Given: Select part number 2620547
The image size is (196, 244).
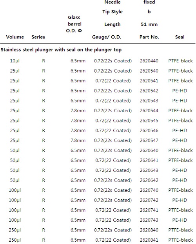Looking at the screenshot, I should pyautogui.click(x=149, y=140).
